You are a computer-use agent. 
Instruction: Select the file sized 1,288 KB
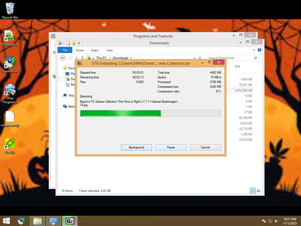coord(246,134)
